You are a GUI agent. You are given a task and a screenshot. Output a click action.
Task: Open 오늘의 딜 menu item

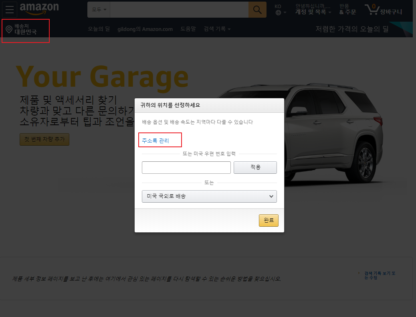coord(99,29)
